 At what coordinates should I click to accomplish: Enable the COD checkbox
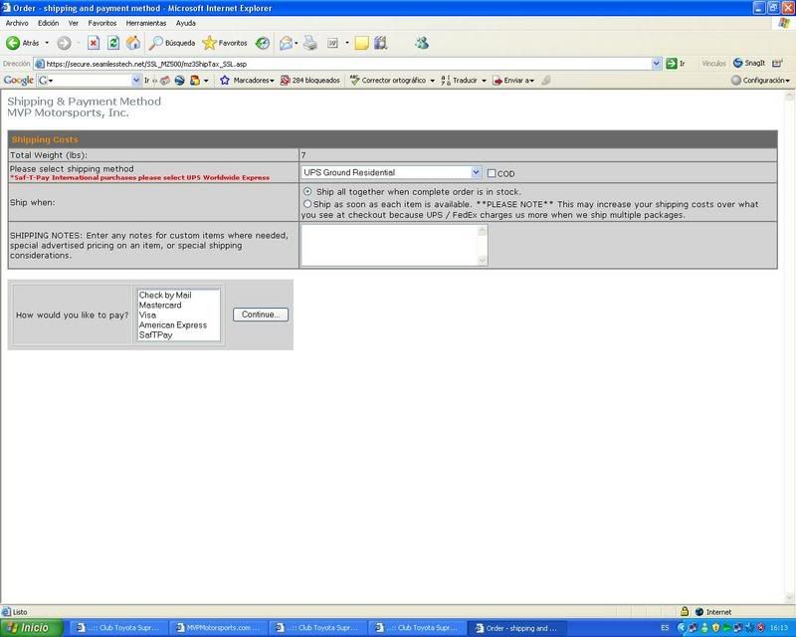pyautogui.click(x=491, y=173)
